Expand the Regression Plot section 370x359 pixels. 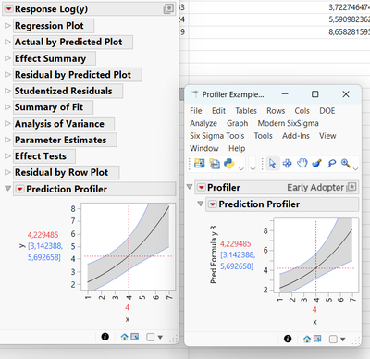[x=7, y=26]
